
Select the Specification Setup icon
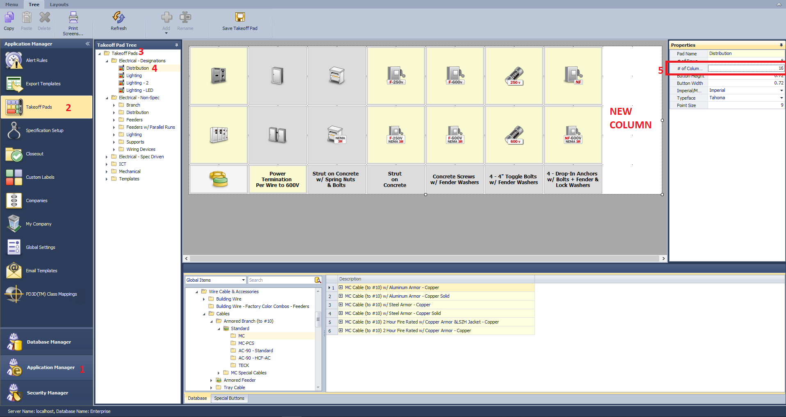pyautogui.click(x=44, y=130)
